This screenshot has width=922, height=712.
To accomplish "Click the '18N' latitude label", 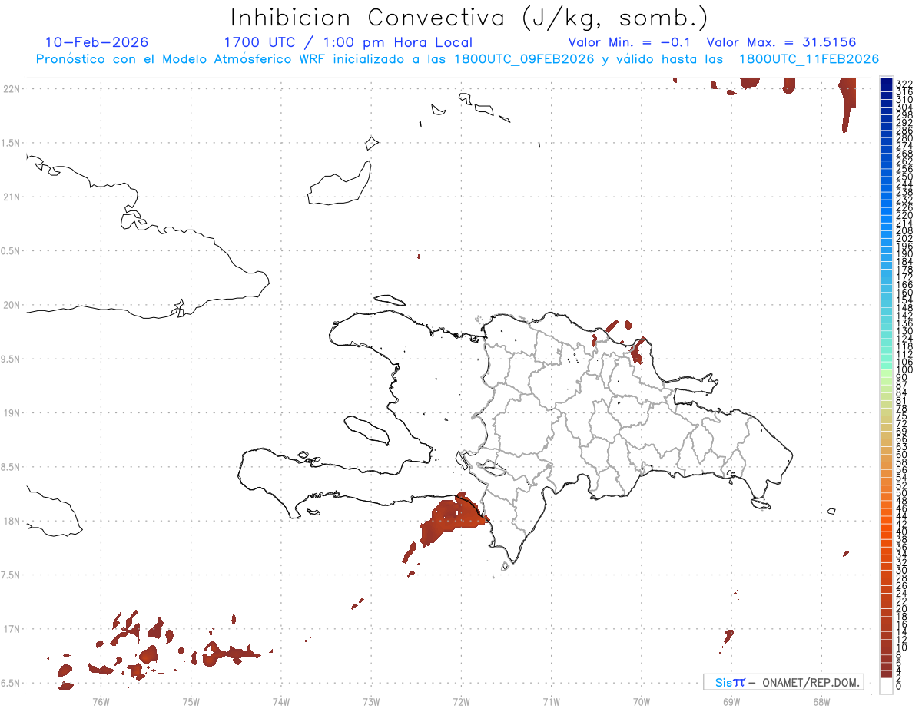I will pyautogui.click(x=12, y=522).
